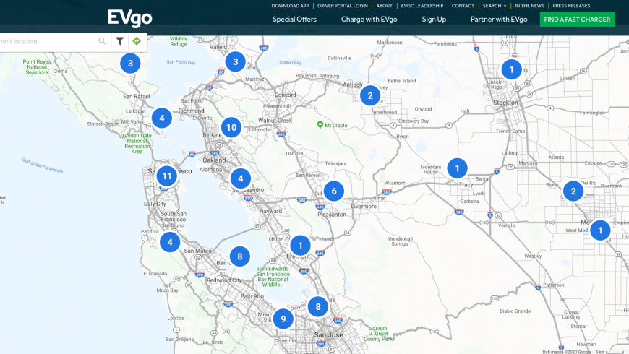Select the 10 cluster near Berkeley
Image resolution: width=629 pixels, height=354 pixels.
pos(231,127)
